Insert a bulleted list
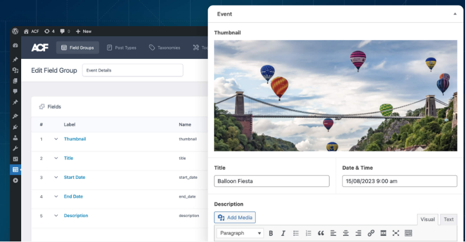465x242 pixels. [x=296, y=233]
